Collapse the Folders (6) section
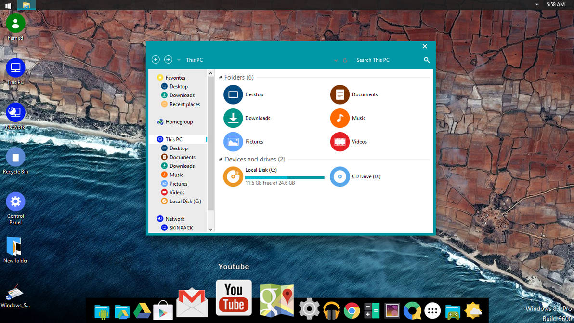The image size is (574, 323). pyautogui.click(x=220, y=77)
